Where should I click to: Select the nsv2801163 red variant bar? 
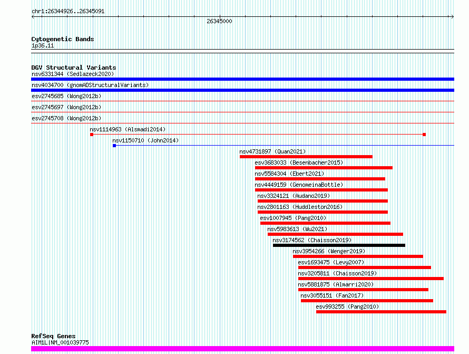(x=323, y=212)
